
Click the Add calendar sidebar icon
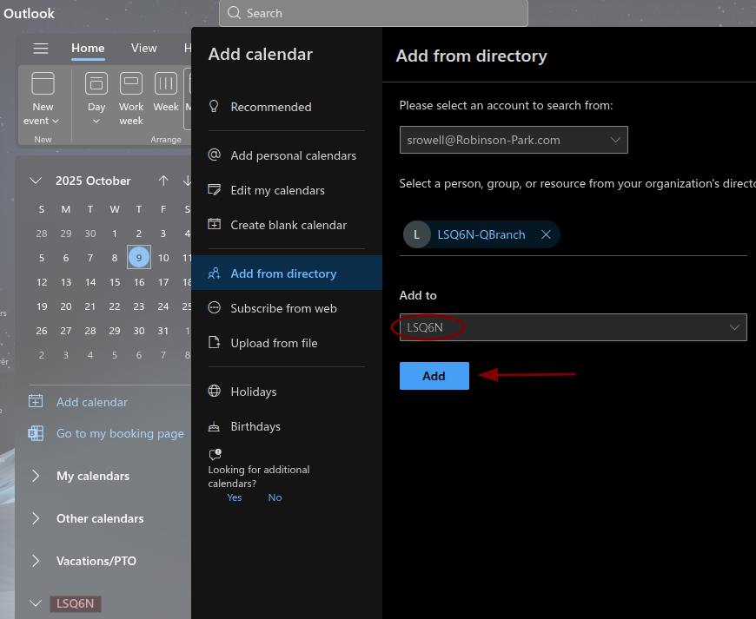pos(36,401)
